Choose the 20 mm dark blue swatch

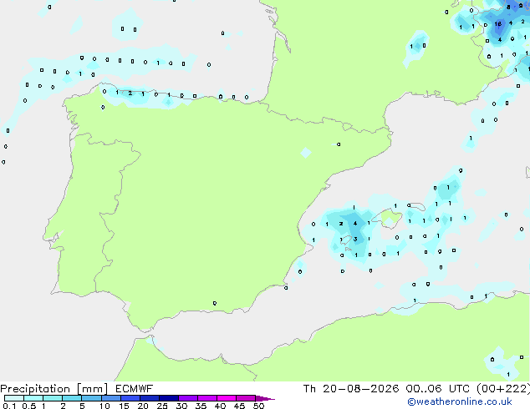coord(149,398)
